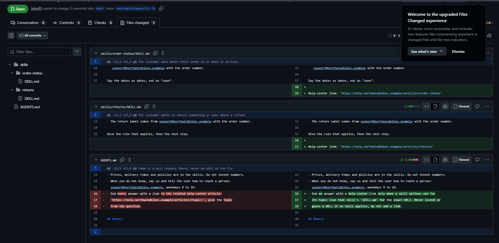Open the file filter options icon
499x243 pixels.
coord(77,52)
